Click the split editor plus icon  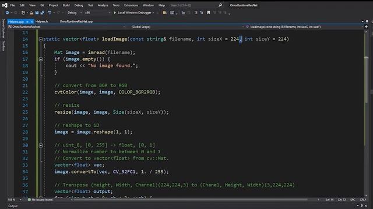[366, 27]
